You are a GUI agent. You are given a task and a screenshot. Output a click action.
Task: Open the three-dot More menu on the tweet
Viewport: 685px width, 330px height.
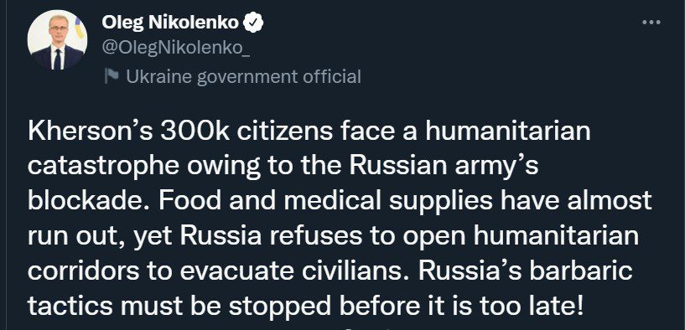tap(651, 23)
